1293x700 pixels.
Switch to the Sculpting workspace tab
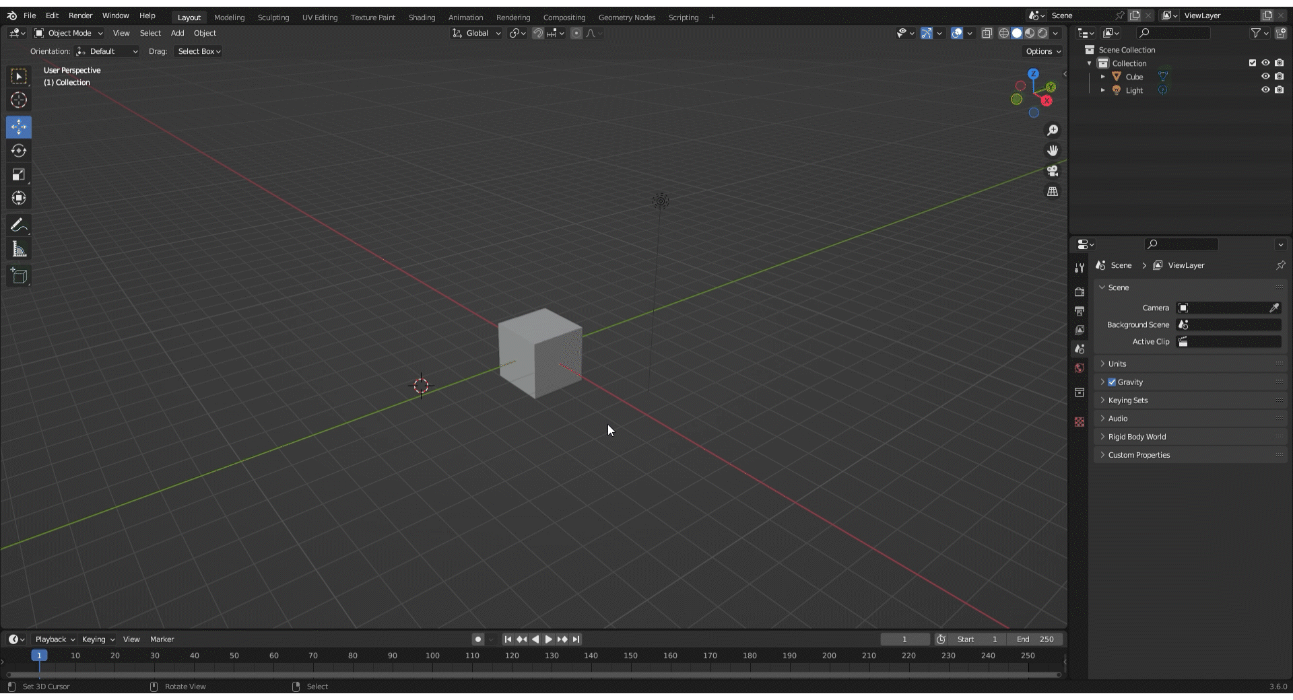[273, 17]
